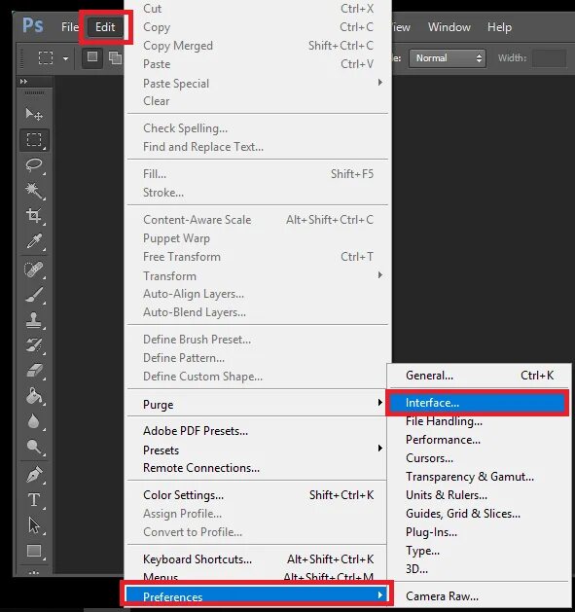Expand the Presets submenu
The height and width of the screenshot is (612, 575).
coord(258,450)
